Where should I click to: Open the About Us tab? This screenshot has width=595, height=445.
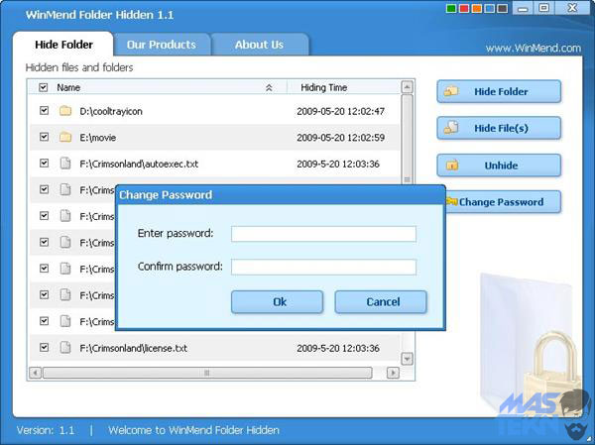(x=259, y=45)
